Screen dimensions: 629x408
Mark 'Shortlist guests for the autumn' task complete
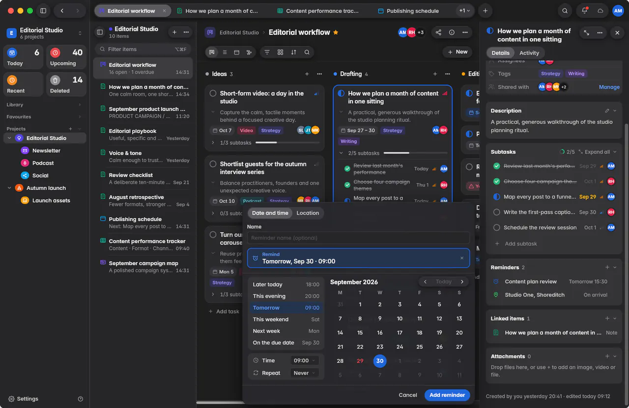tap(213, 164)
